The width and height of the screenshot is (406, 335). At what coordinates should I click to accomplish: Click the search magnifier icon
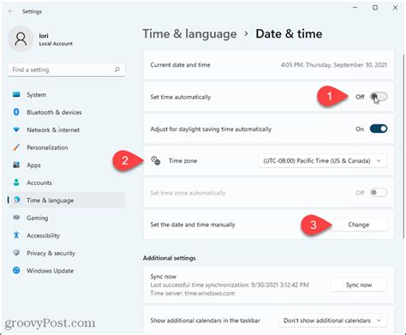point(117,69)
